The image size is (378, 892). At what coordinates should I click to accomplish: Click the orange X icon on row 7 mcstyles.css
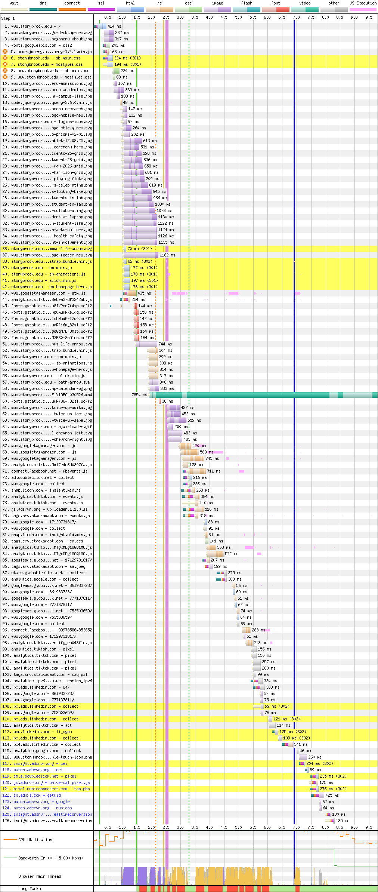[x=5, y=64]
